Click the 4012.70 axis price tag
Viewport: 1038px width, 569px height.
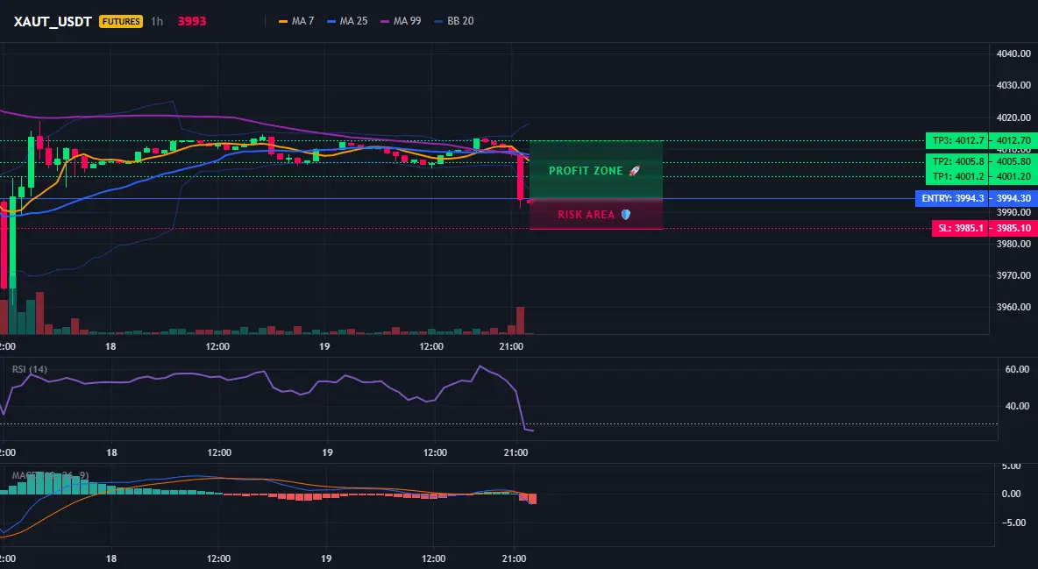tap(1013, 140)
